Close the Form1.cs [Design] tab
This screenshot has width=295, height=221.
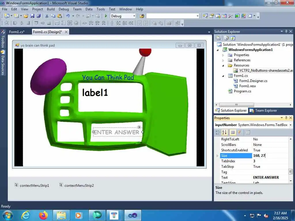[66, 32]
